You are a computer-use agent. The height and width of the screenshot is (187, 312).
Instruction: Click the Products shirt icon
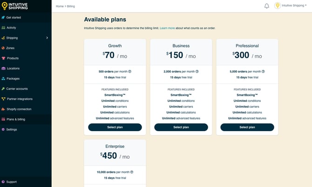click(3, 58)
